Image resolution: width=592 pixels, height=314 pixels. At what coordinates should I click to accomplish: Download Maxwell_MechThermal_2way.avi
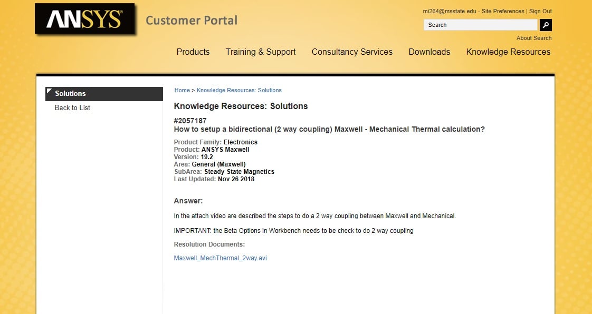click(x=220, y=258)
